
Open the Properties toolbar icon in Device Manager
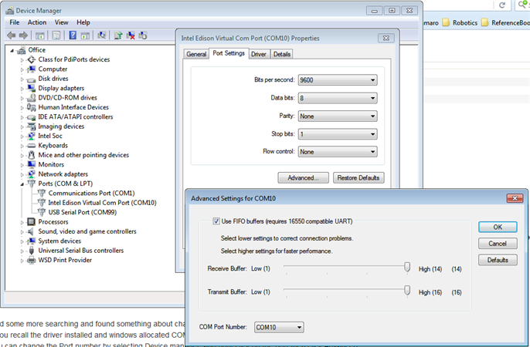pos(56,35)
